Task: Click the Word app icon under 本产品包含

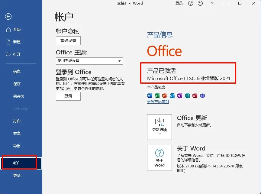Action: click(x=149, y=96)
